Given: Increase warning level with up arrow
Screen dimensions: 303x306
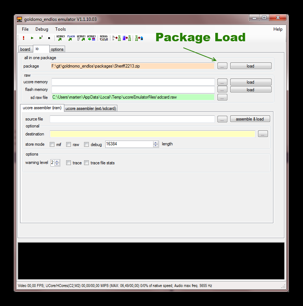Looking at the screenshot, I should point(57,161).
